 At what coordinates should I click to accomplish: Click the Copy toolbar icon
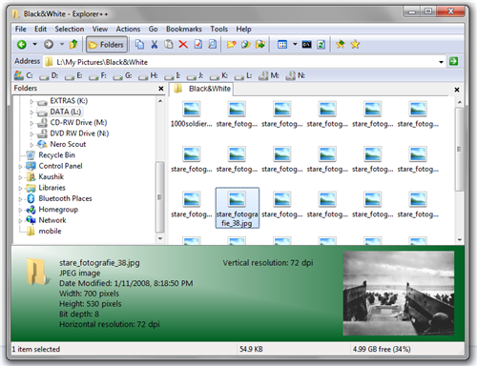pos(139,45)
